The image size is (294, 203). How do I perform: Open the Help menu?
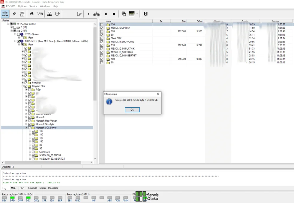point(55,6)
